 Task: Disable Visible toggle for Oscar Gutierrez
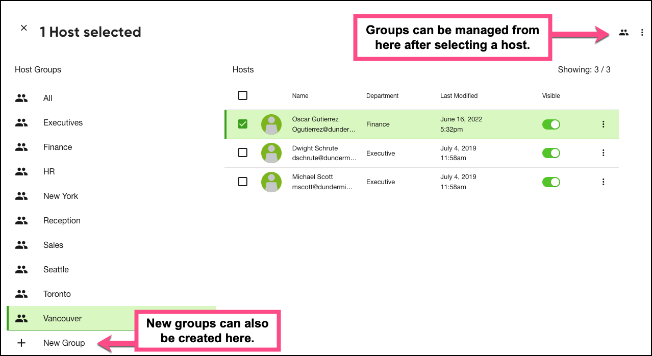click(x=551, y=124)
